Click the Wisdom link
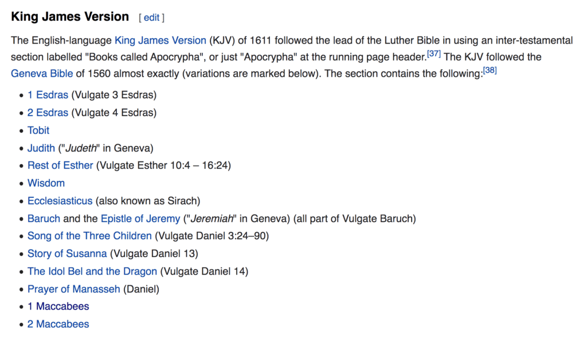 pos(46,183)
